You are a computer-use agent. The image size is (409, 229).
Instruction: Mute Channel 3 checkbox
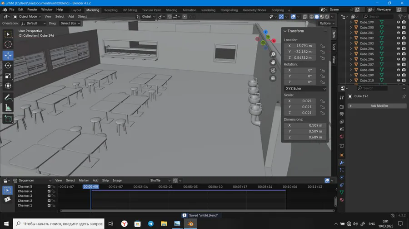[x=49, y=196]
